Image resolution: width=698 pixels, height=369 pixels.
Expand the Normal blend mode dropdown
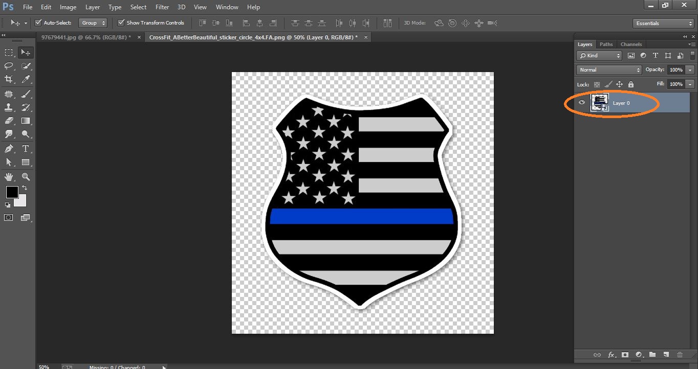click(x=609, y=70)
